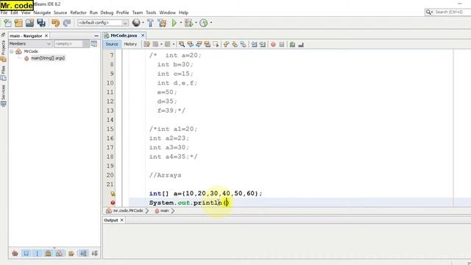Screen dimensions: 471x265
Task: Click the Next Bookmark icon
Action: click(x=235, y=44)
